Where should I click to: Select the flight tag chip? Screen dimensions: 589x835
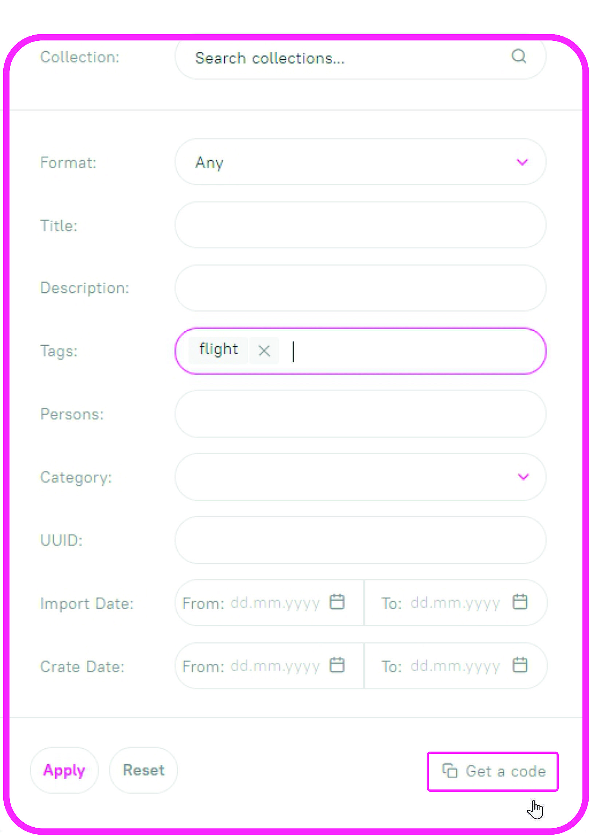219,350
